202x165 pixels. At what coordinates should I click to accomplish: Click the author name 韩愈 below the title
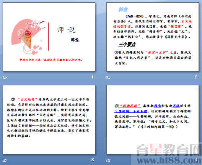point(75,40)
